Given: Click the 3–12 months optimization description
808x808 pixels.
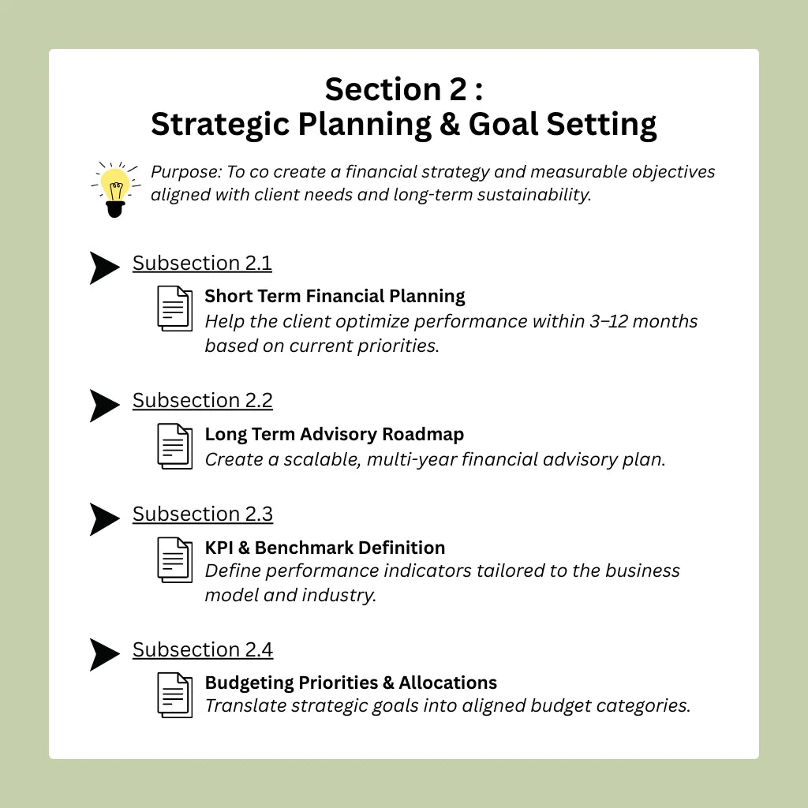Looking at the screenshot, I should [x=451, y=334].
